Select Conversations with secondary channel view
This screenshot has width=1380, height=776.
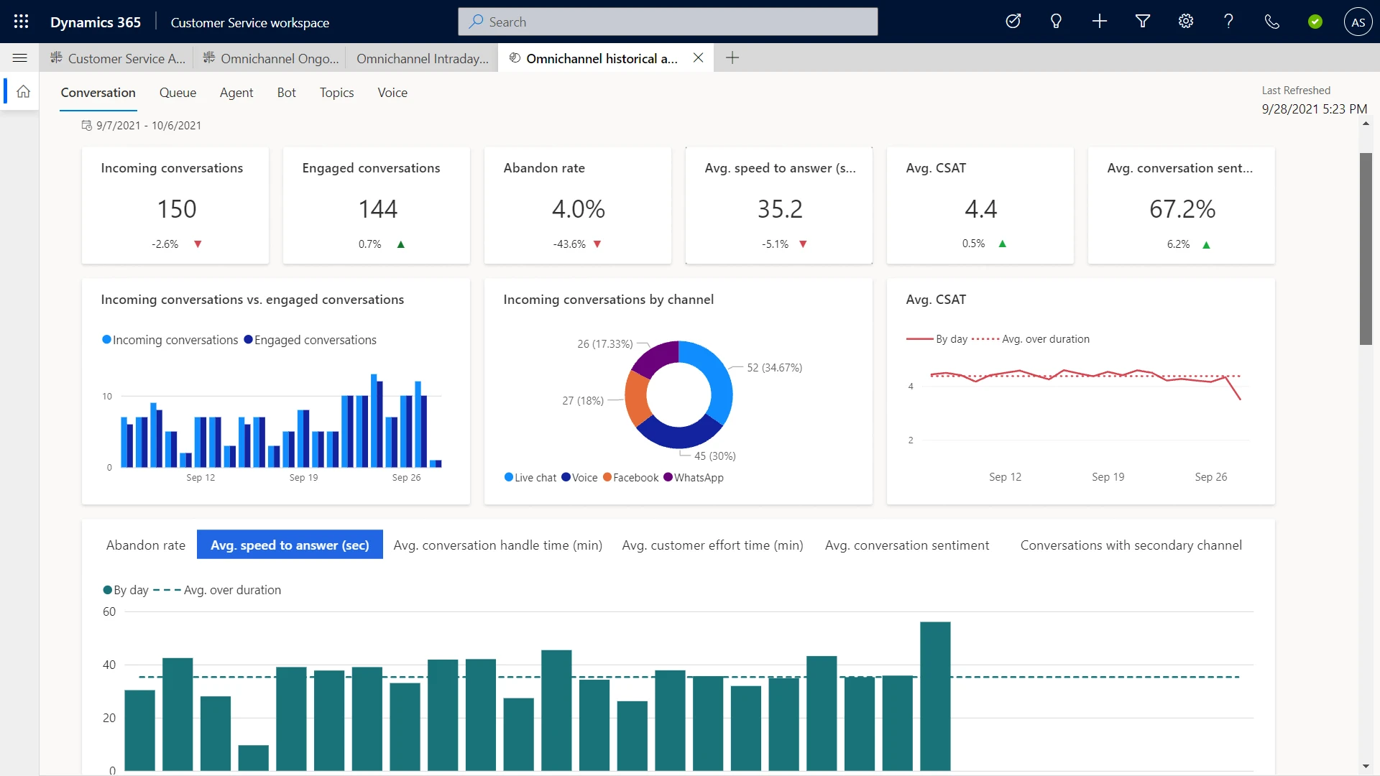point(1131,545)
